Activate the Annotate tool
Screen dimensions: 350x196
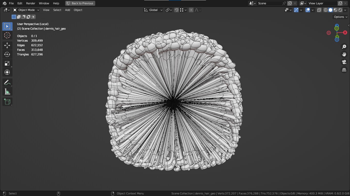click(7, 83)
